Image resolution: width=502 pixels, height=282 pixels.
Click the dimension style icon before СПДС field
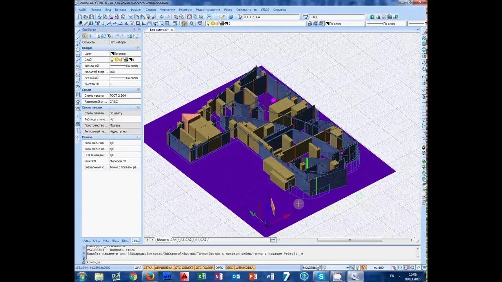306,17
